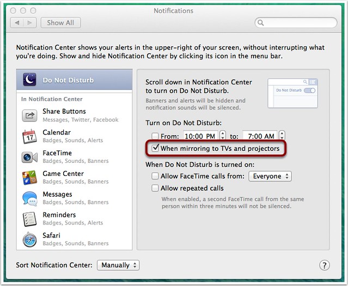Go back with the left arrow button

[x=17, y=23]
